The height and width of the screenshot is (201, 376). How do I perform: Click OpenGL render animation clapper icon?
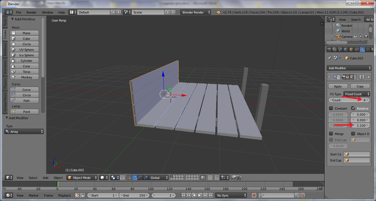coord(239,178)
